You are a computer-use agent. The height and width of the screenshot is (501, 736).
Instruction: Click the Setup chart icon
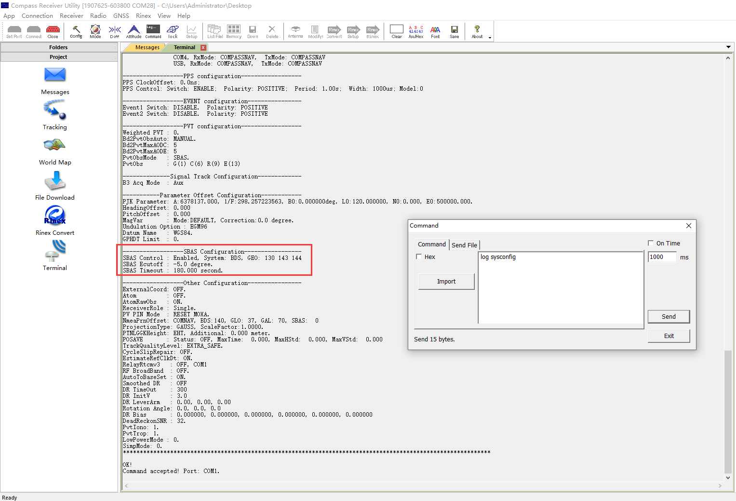(192, 32)
